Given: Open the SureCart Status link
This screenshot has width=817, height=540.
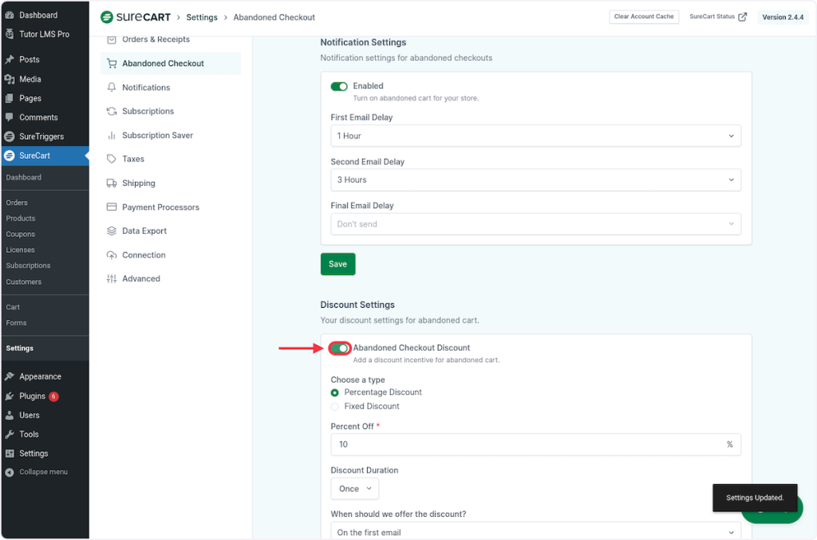Looking at the screenshot, I should tap(717, 17).
